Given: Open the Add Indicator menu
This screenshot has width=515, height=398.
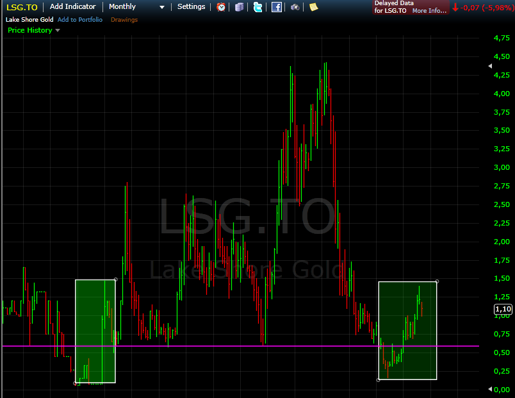Looking at the screenshot, I should pos(72,6).
